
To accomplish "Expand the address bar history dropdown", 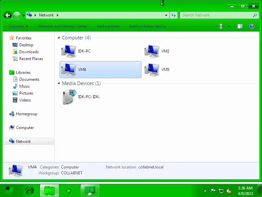I will coord(166,15).
